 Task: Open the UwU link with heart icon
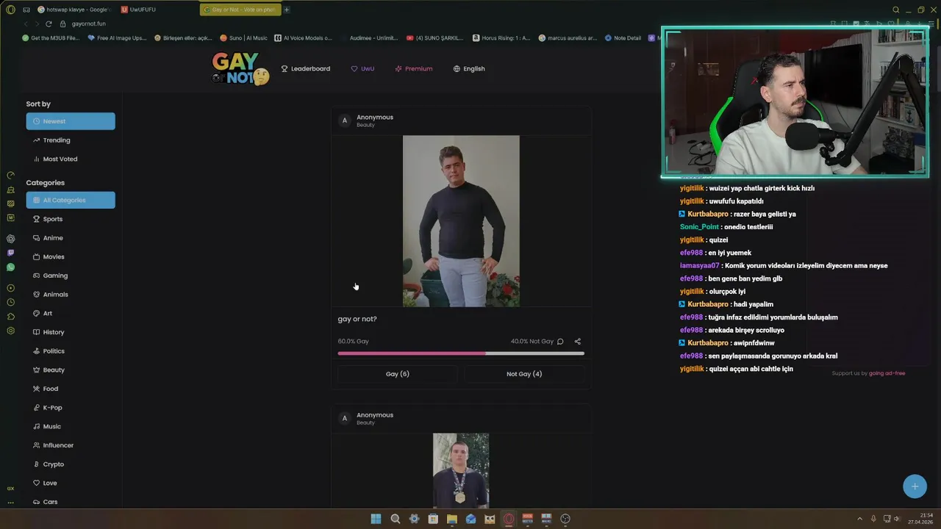click(x=362, y=68)
